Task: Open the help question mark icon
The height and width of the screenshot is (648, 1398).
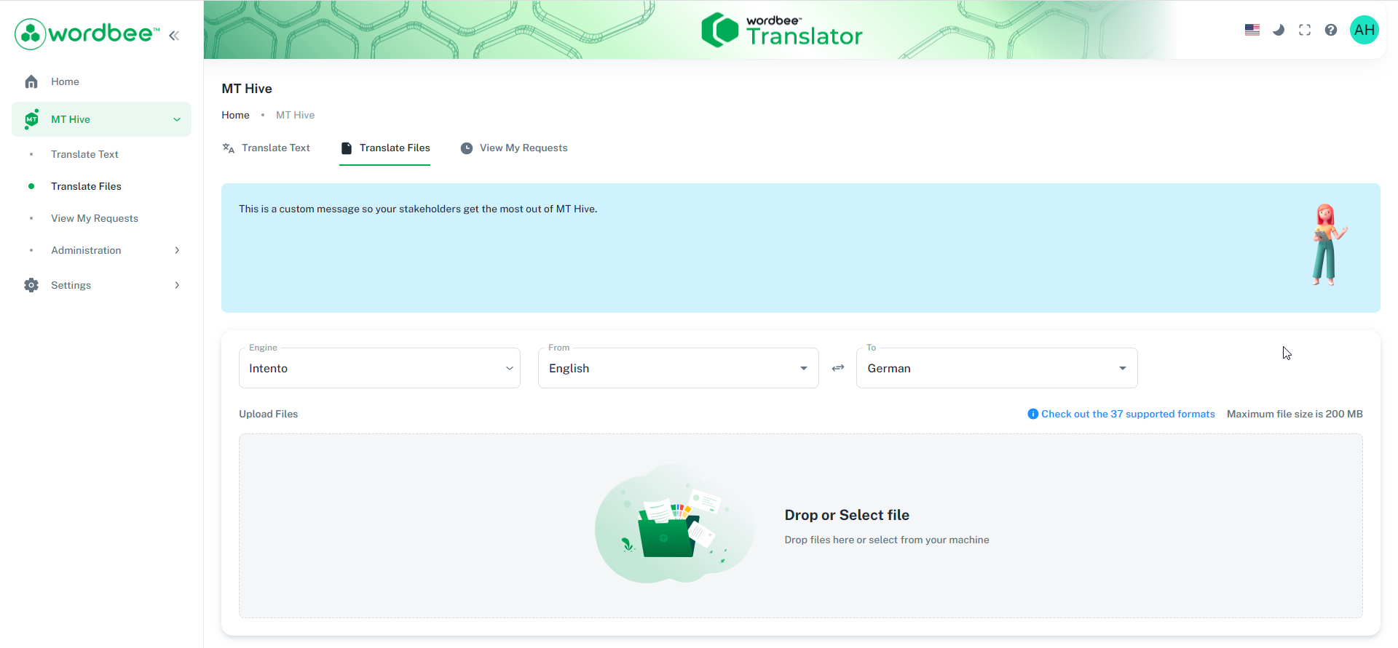Action: click(1330, 30)
